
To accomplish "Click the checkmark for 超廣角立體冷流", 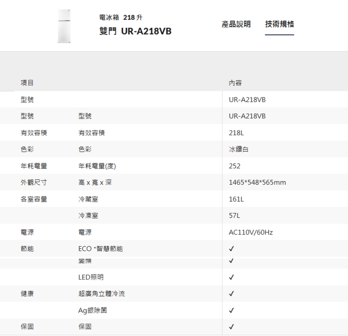I will [x=232, y=294].
